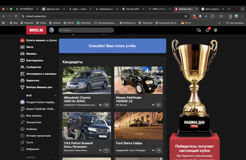The image size is (246, 160).
Task: Open the Ford Sierra Сайра title
Action: (x=129, y=143)
